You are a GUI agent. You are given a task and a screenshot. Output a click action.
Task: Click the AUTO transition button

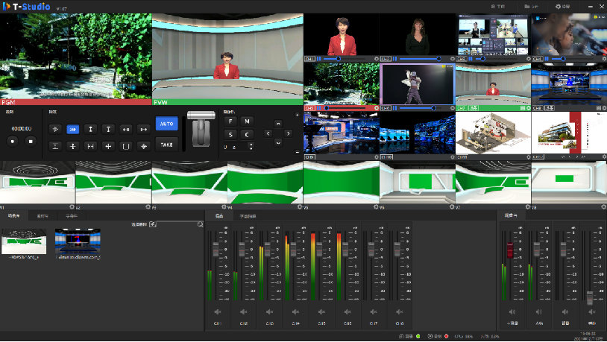167,124
